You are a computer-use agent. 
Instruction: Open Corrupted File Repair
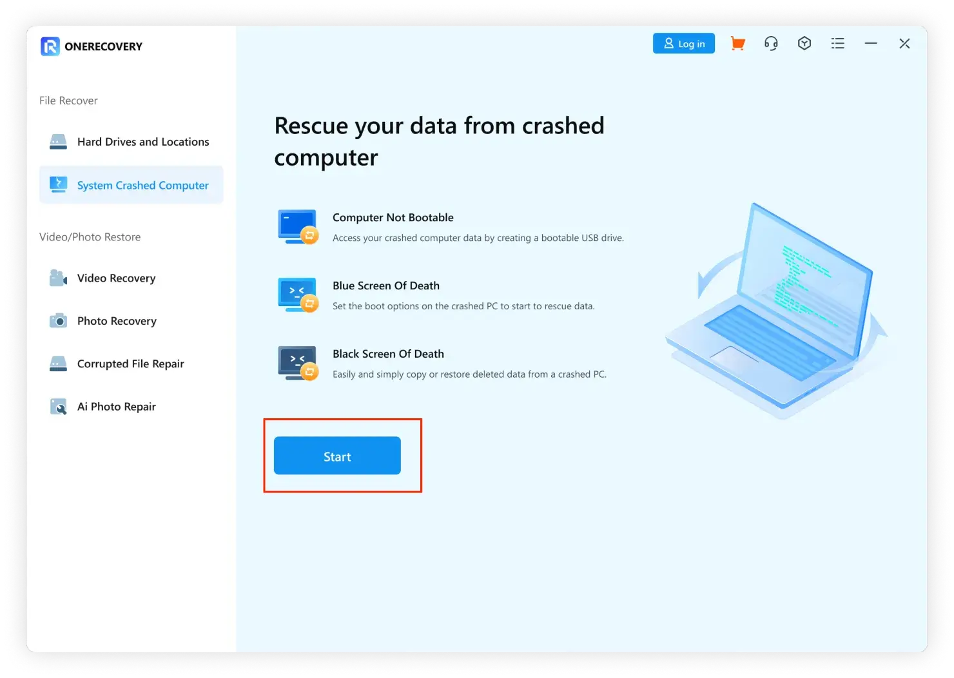coord(130,364)
